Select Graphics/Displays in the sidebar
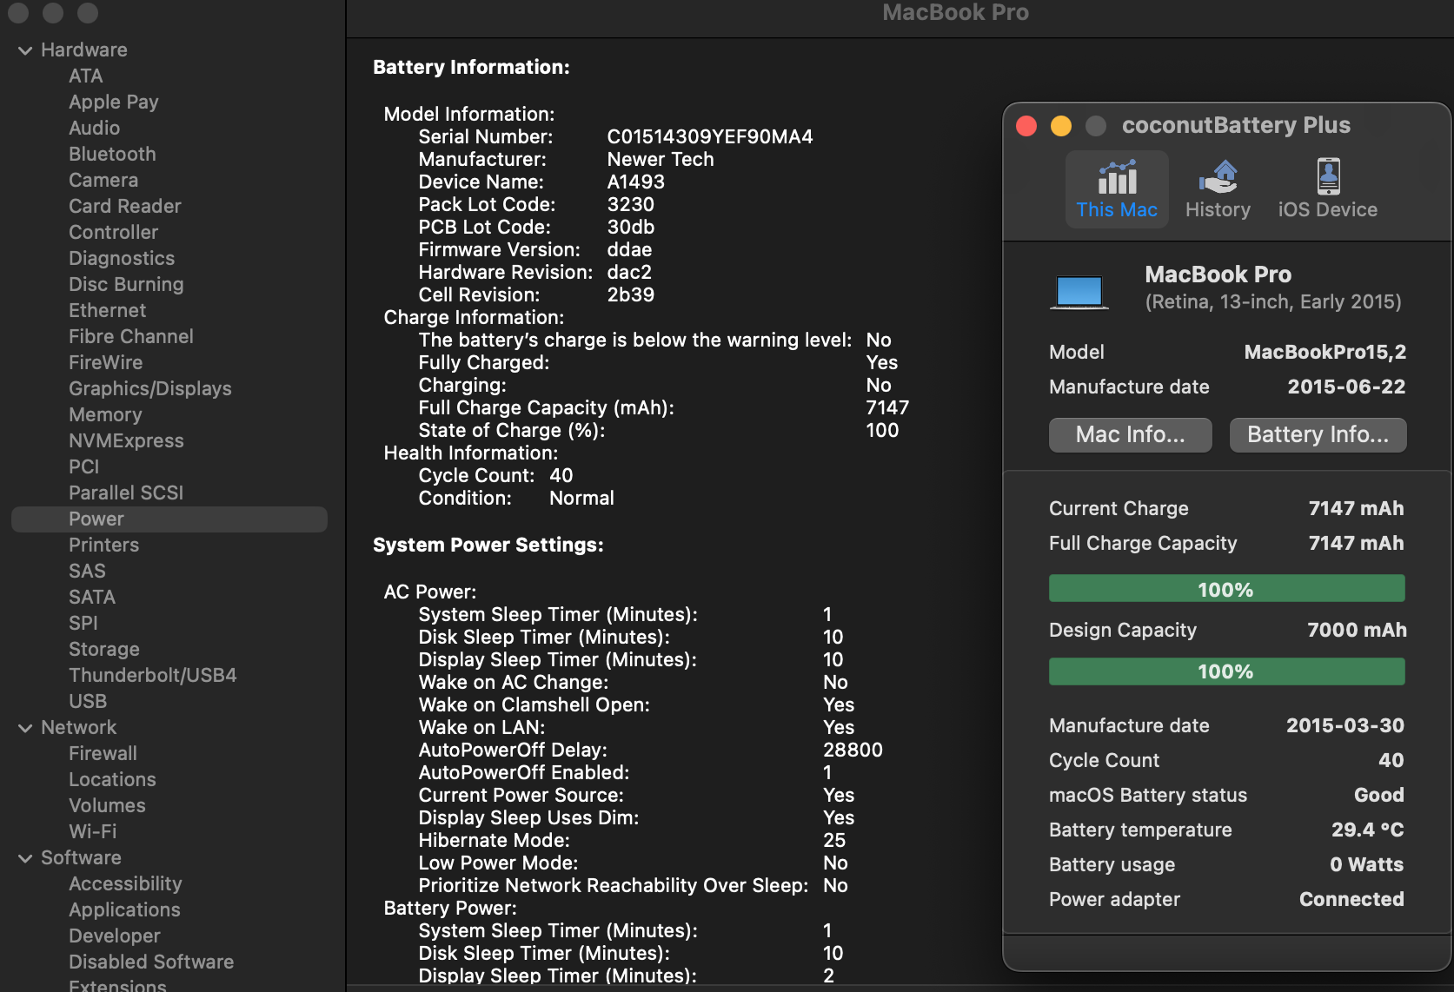The width and height of the screenshot is (1454, 992). (150, 389)
